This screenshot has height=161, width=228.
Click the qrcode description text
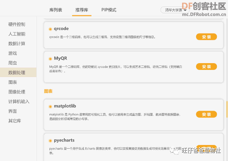tap(102, 37)
